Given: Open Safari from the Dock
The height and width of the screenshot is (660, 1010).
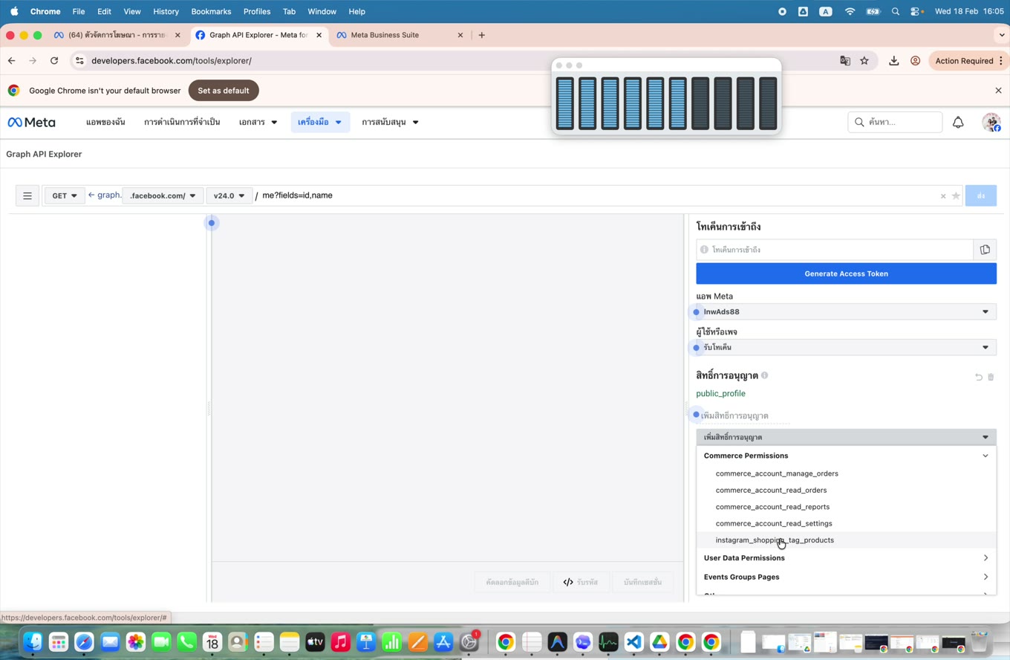Looking at the screenshot, I should (84, 642).
